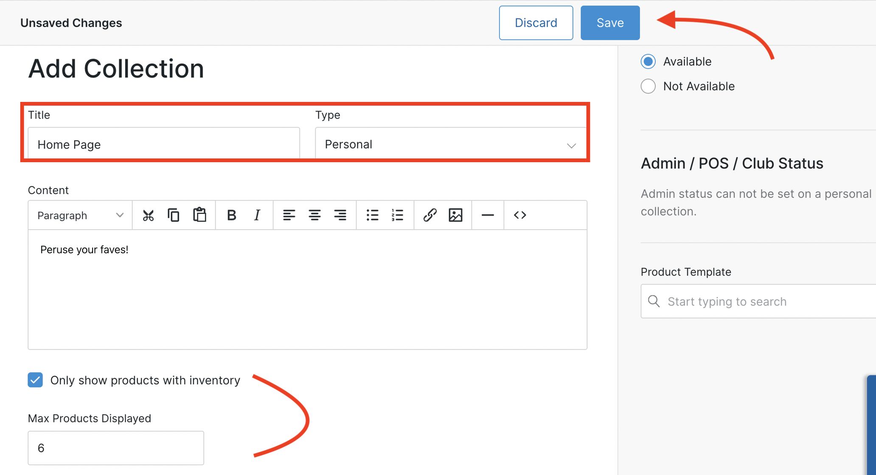The height and width of the screenshot is (475, 876).
Task: Apply right text alignment
Action: point(340,215)
